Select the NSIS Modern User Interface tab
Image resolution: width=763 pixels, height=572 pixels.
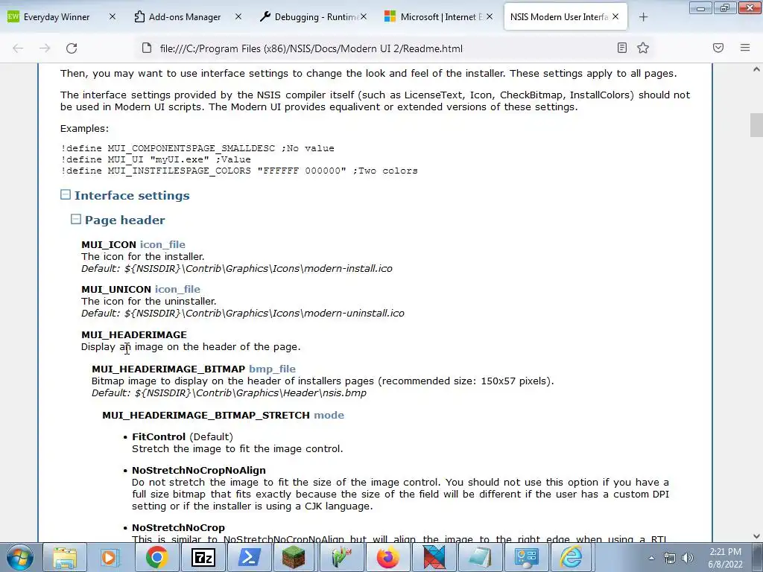click(559, 17)
